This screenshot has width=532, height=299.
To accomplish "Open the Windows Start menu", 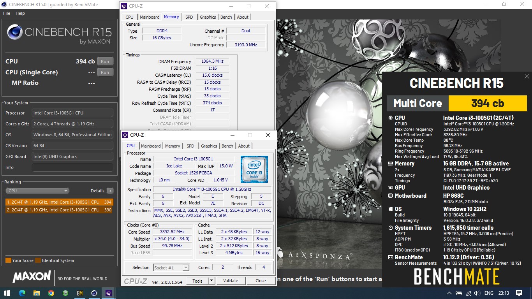I will point(7,293).
